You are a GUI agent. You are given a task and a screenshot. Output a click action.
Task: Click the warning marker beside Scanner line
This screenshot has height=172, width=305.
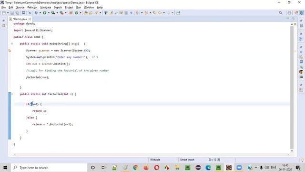tap(10, 51)
